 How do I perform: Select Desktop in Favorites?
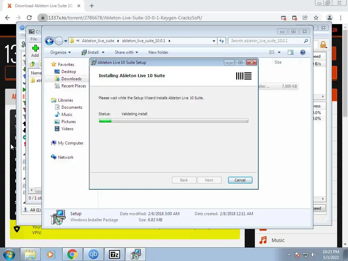tap(65, 72)
